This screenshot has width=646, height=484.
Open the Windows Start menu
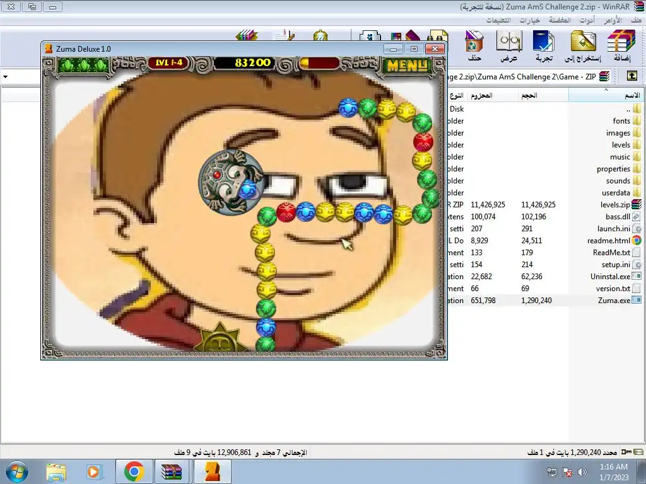coord(17,471)
